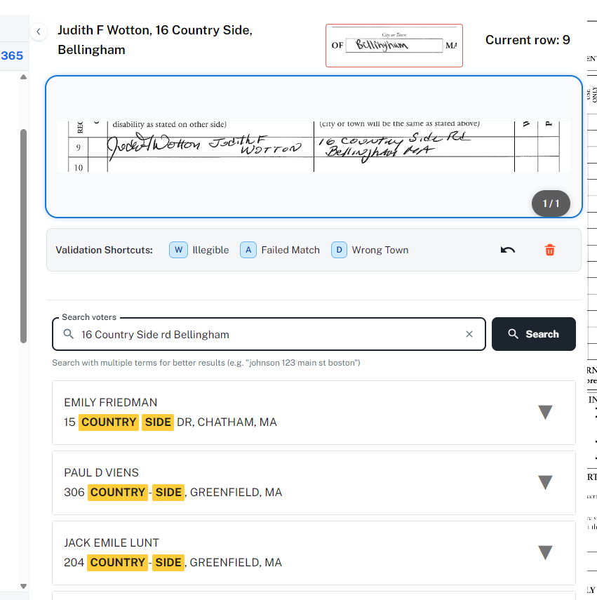The width and height of the screenshot is (597, 600).
Task: Expand Jack Emile Lunt voter result
Action: point(545,553)
